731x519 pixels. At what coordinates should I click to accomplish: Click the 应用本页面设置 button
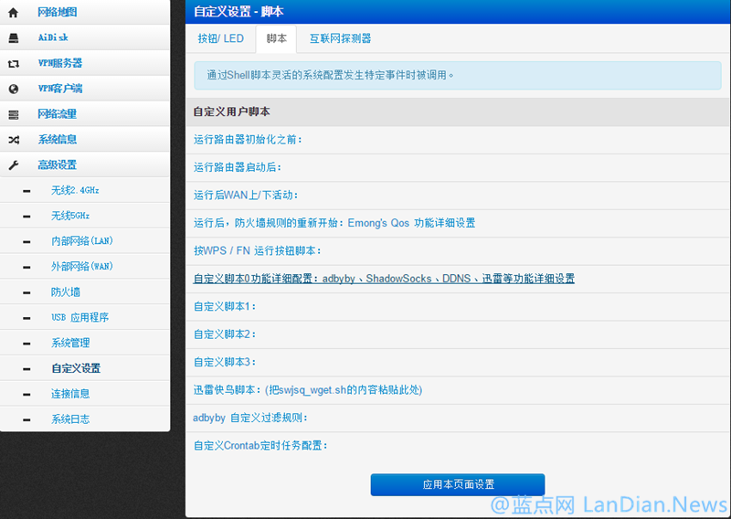(x=458, y=485)
